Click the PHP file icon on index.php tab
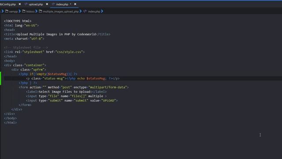 53,4
